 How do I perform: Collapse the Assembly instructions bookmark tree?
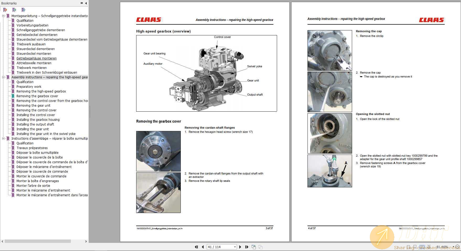pos(3,77)
